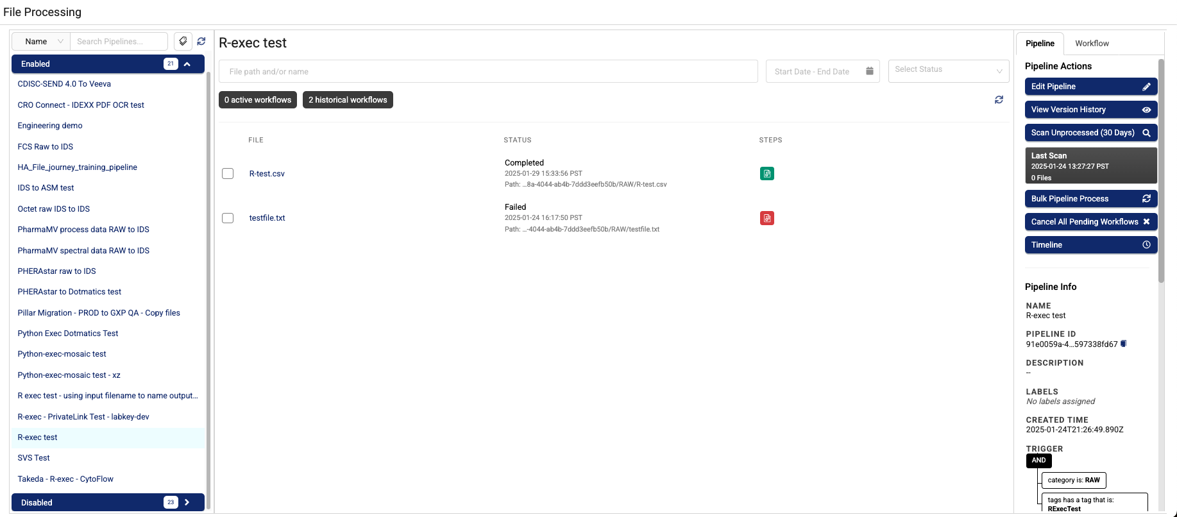Show 2 historical workflows
1177x517 pixels.
pos(348,100)
